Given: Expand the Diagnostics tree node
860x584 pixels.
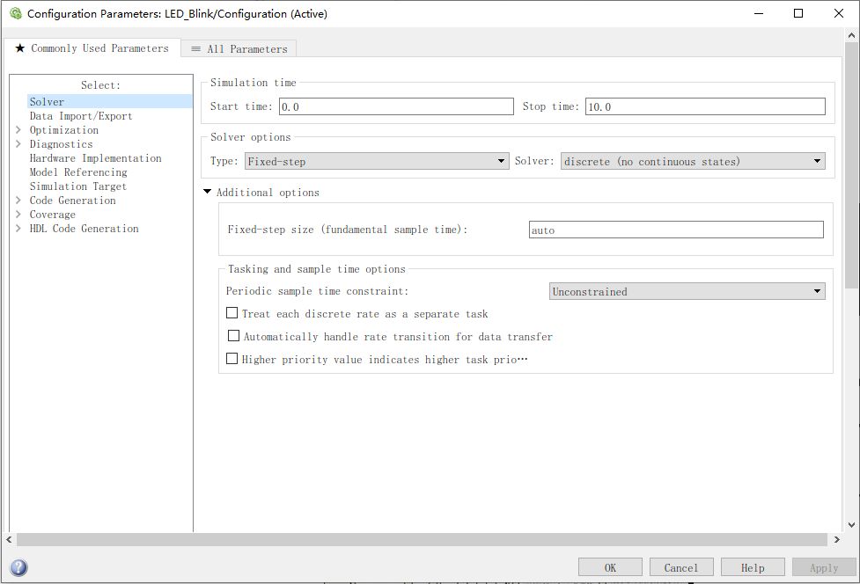Looking at the screenshot, I should pos(18,144).
